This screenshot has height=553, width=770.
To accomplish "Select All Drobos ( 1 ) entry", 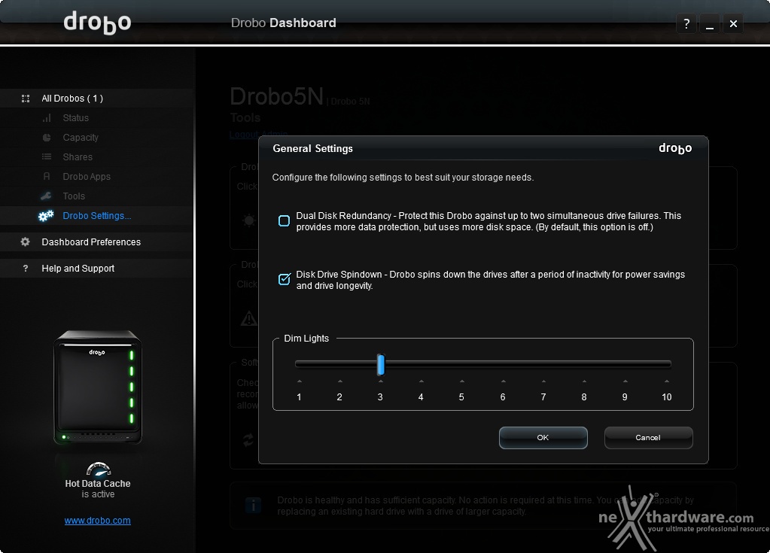I will (x=72, y=99).
